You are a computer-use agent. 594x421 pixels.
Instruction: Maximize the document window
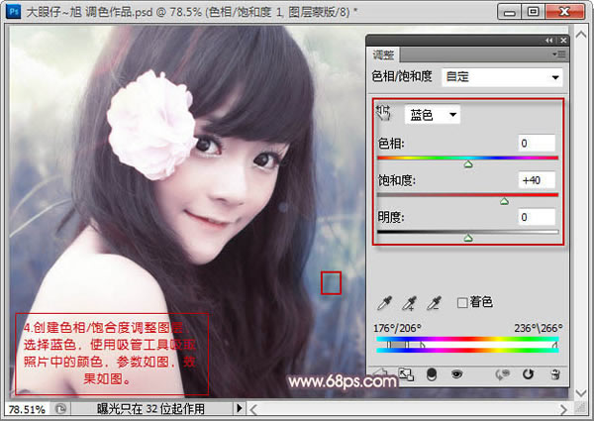coord(533,12)
